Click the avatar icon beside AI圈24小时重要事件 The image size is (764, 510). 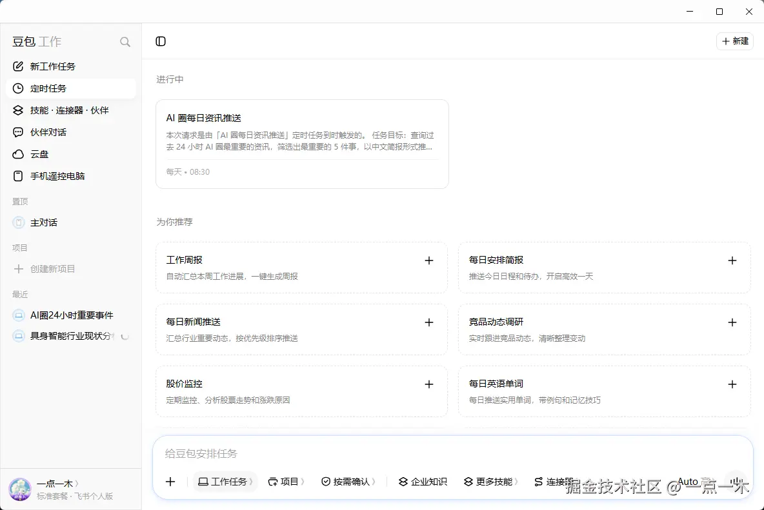(x=19, y=315)
